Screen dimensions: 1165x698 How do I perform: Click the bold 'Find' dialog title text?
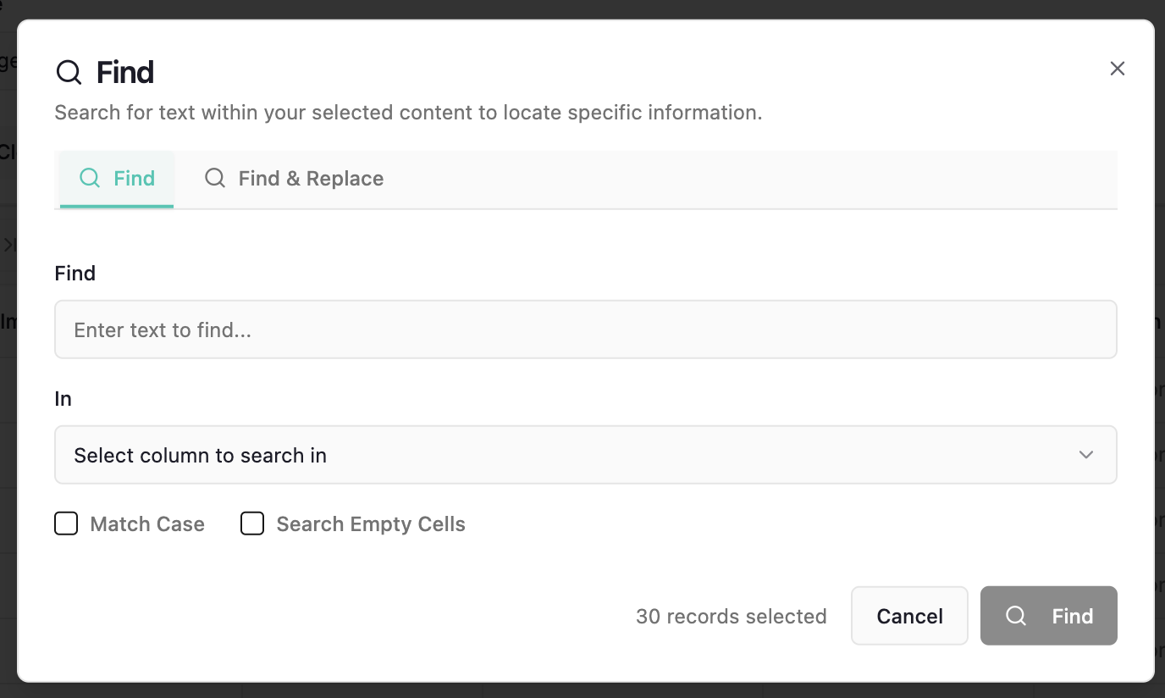pos(125,72)
